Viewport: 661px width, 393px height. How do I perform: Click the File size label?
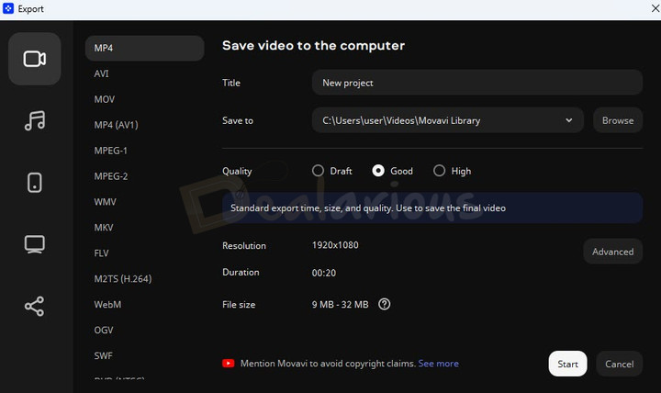[239, 305]
